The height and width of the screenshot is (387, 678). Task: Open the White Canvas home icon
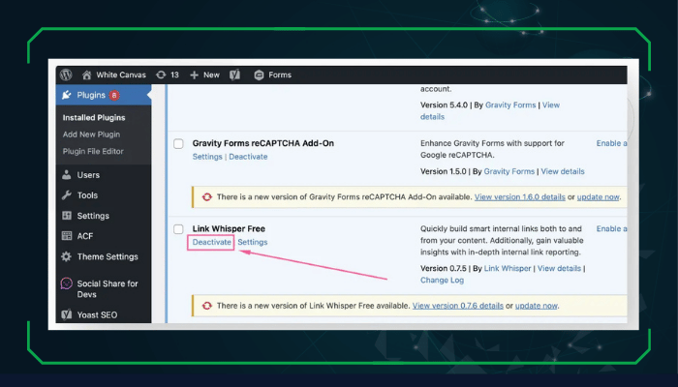coord(87,74)
